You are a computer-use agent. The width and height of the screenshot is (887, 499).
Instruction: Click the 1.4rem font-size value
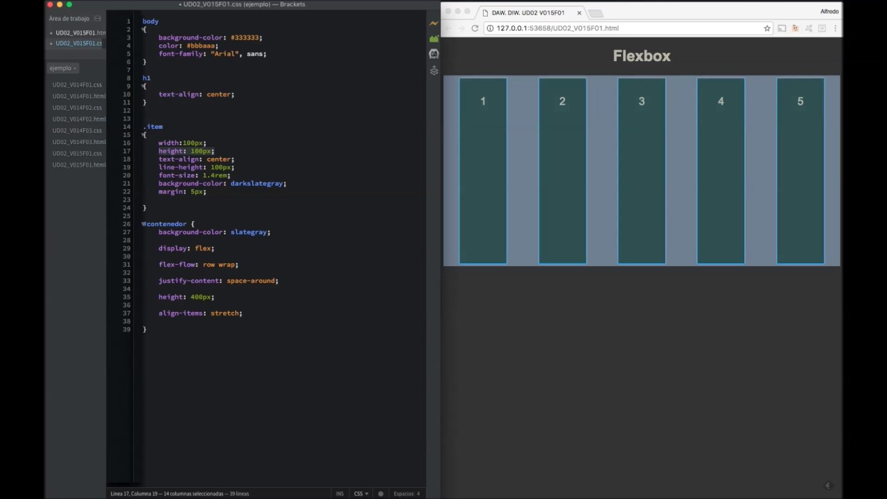(x=215, y=175)
